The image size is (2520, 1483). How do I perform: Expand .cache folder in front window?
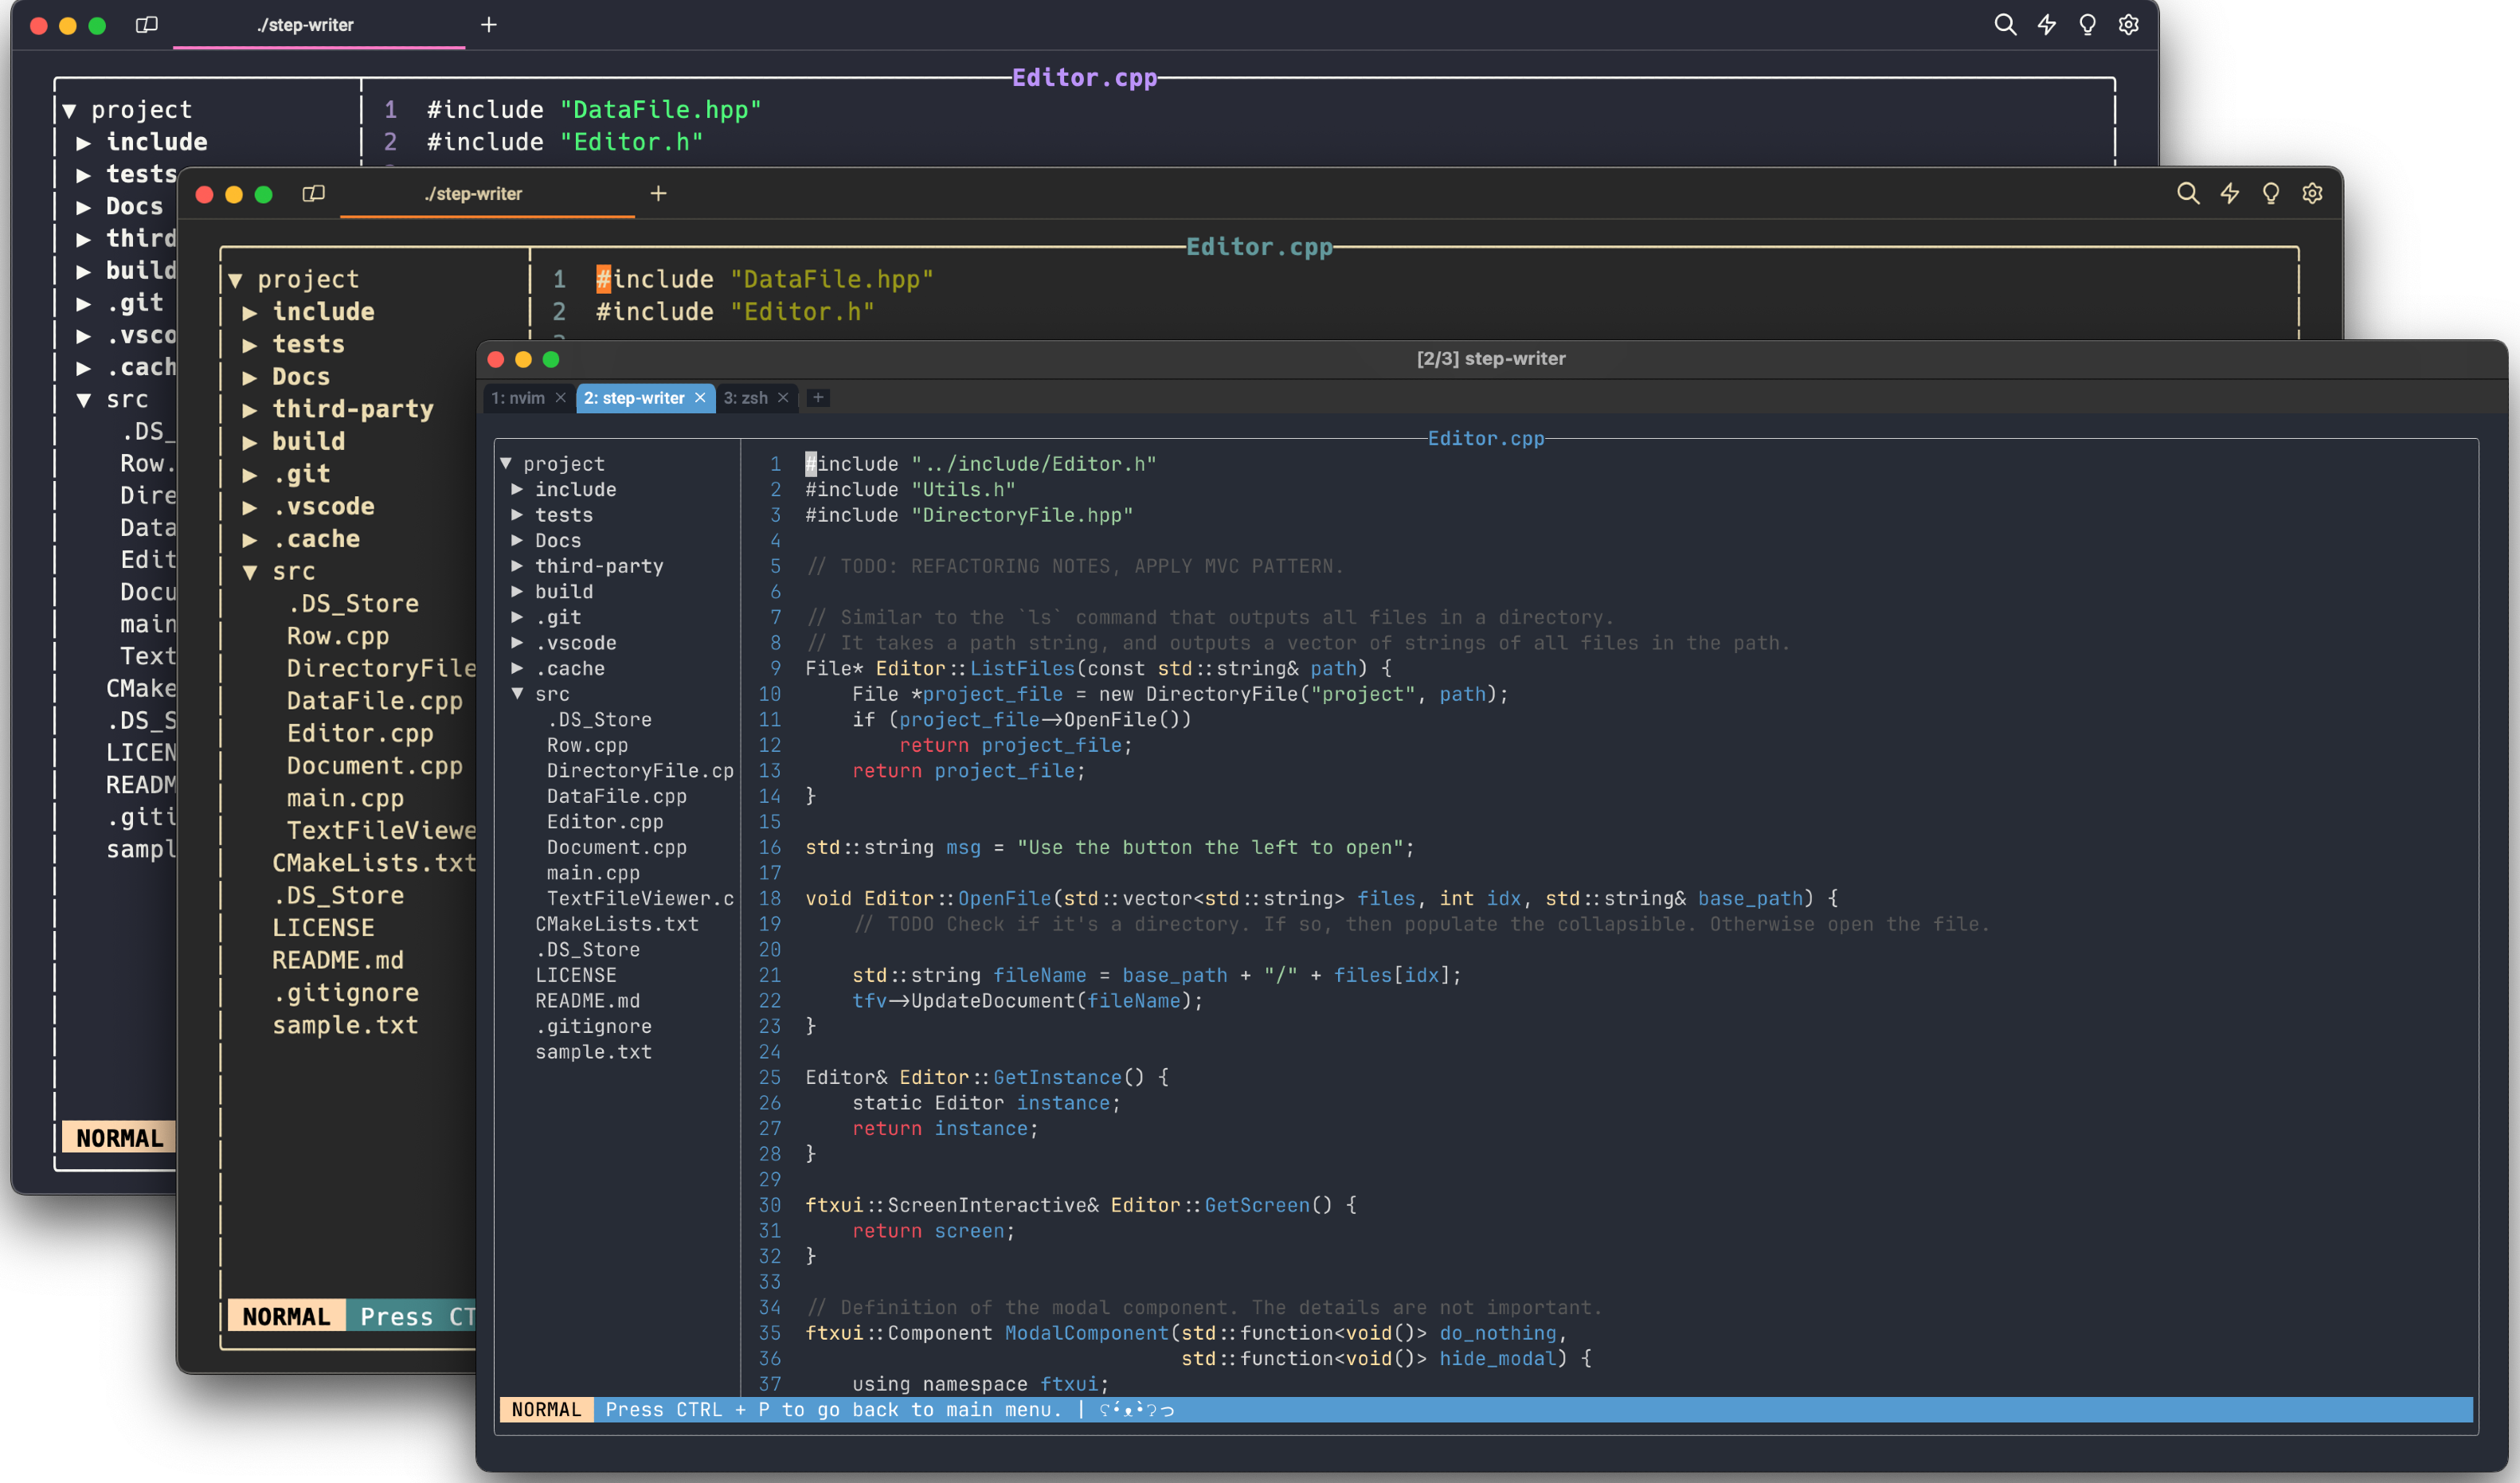(x=517, y=668)
